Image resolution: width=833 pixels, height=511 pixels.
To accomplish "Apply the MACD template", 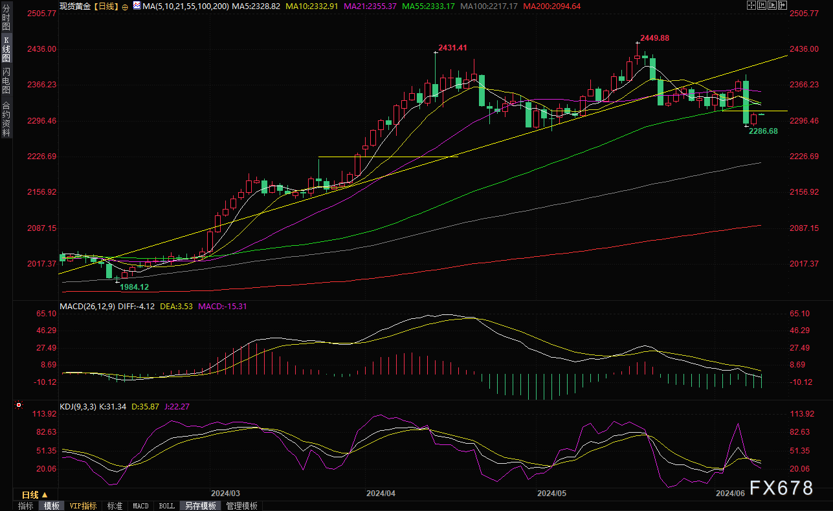I will pyautogui.click(x=140, y=506).
